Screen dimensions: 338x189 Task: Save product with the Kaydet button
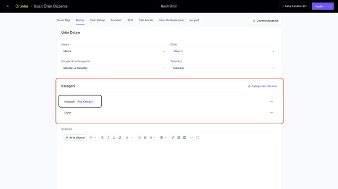[319, 6]
